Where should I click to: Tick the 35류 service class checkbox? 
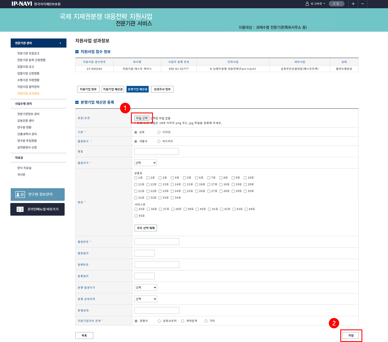136,209
